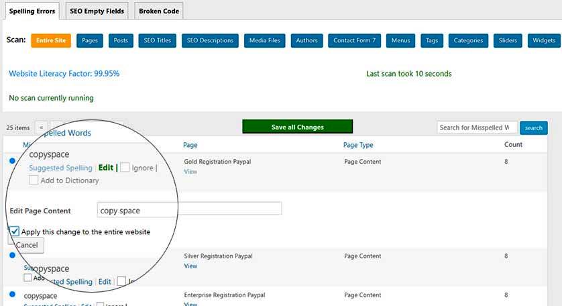Open Suggested Spelling for first copyspace row

[60, 168]
